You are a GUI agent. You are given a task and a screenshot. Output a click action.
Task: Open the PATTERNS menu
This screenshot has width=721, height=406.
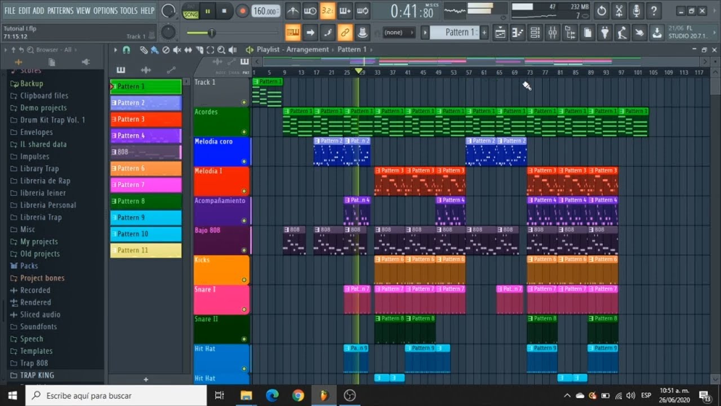pyautogui.click(x=60, y=11)
